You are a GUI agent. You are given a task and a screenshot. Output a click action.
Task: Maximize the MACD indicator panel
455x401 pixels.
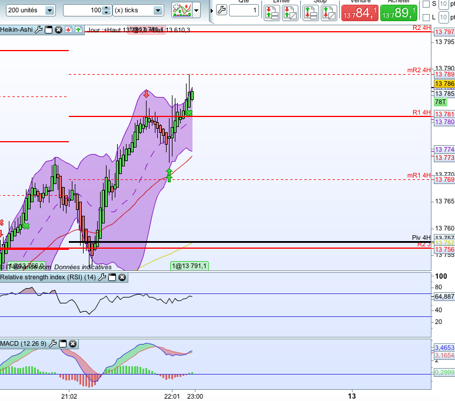pos(62,343)
